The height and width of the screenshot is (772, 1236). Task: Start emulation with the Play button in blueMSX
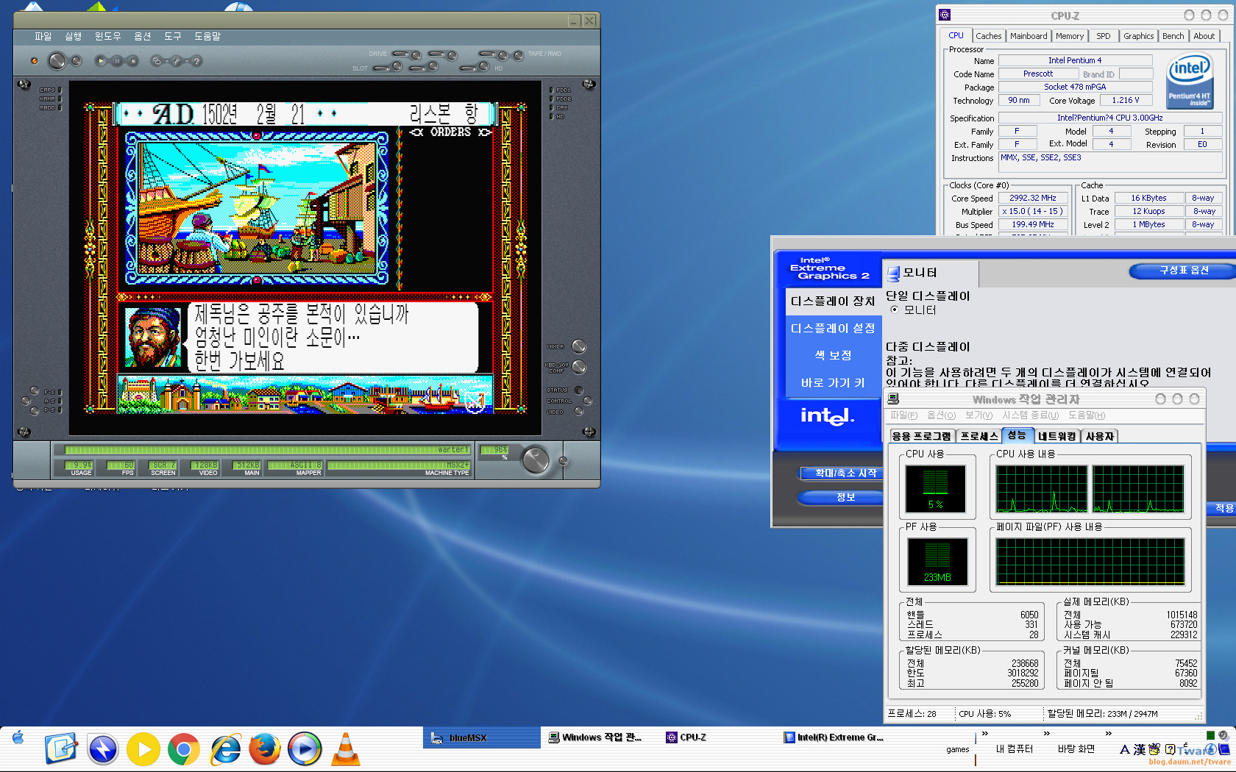pos(101,61)
